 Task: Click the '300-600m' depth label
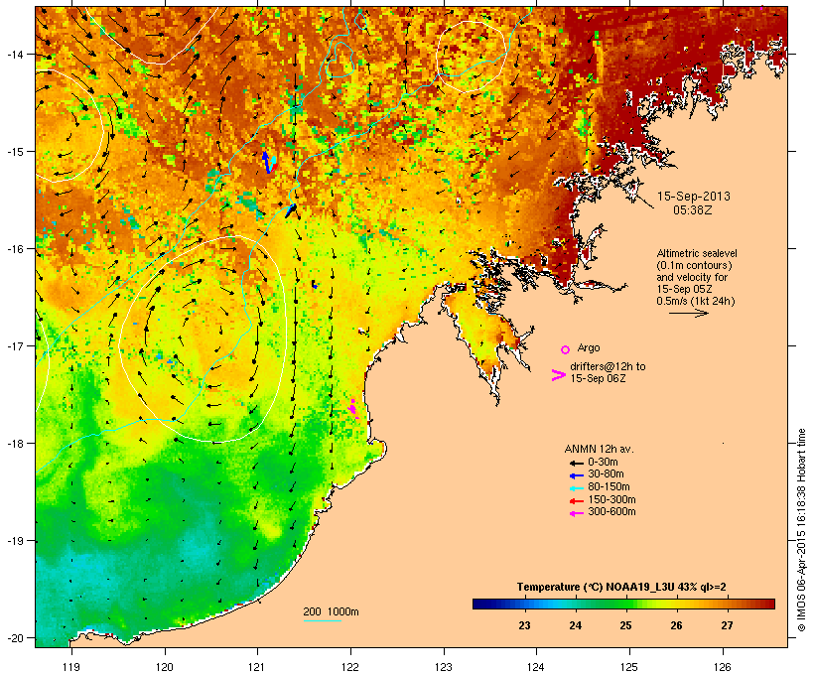tap(612, 512)
